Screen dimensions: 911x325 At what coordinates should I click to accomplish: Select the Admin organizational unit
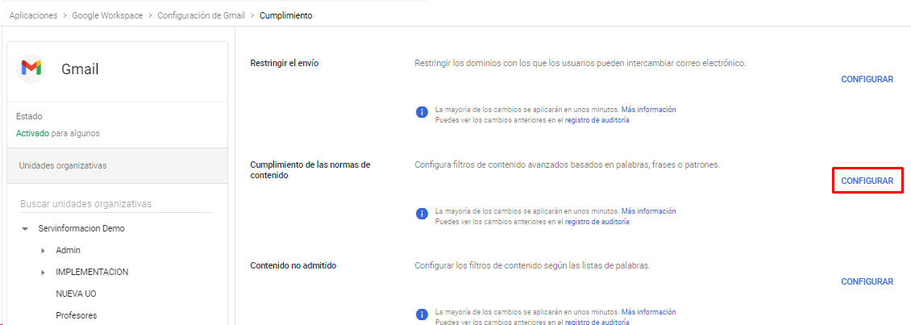pos(68,251)
